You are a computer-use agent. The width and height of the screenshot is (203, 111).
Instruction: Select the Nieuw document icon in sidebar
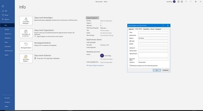[x=3, y=15]
